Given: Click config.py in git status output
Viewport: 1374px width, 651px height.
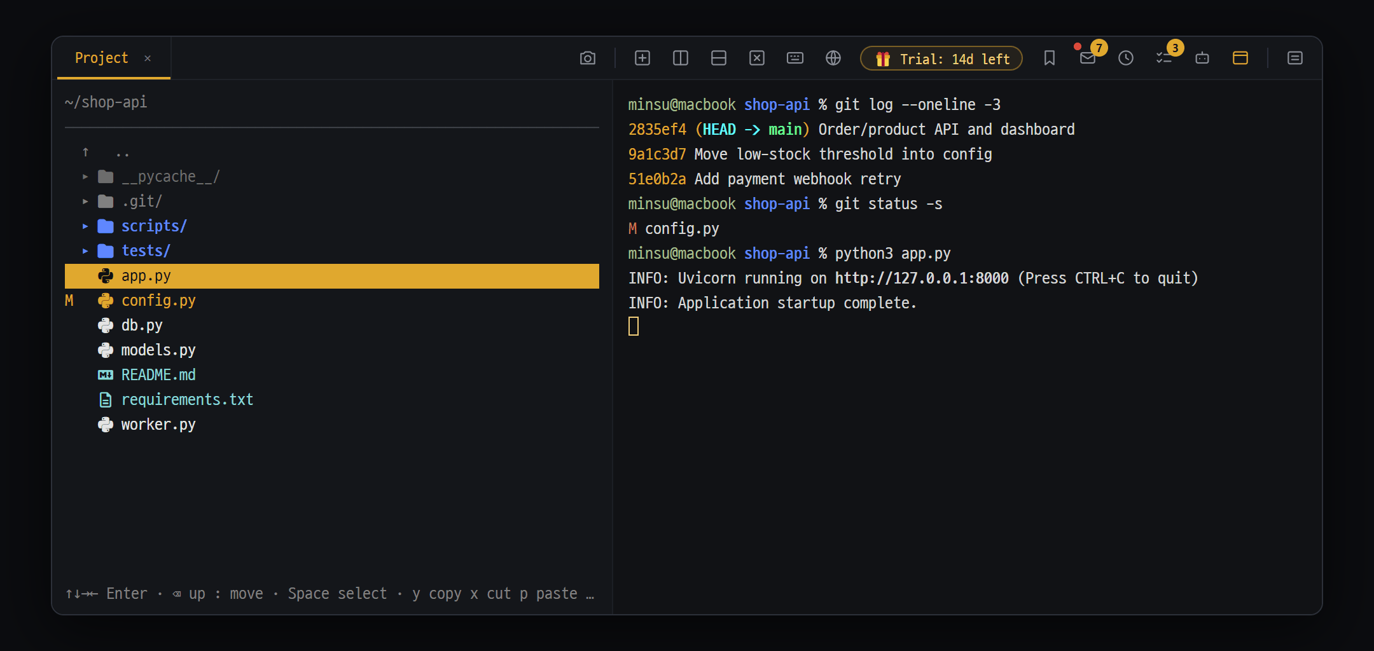Looking at the screenshot, I should (x=682, y=229).
